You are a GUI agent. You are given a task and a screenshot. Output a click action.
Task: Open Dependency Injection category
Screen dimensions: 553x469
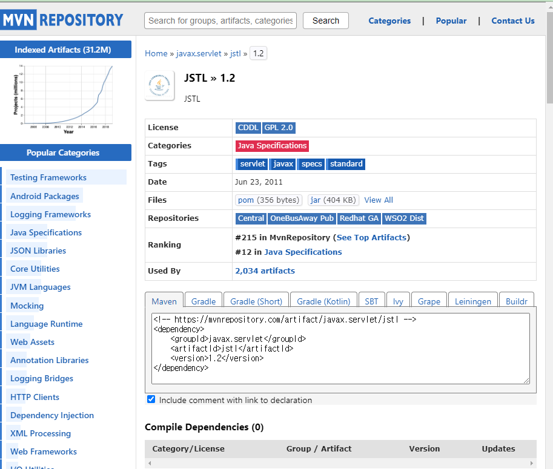(52, 415)
